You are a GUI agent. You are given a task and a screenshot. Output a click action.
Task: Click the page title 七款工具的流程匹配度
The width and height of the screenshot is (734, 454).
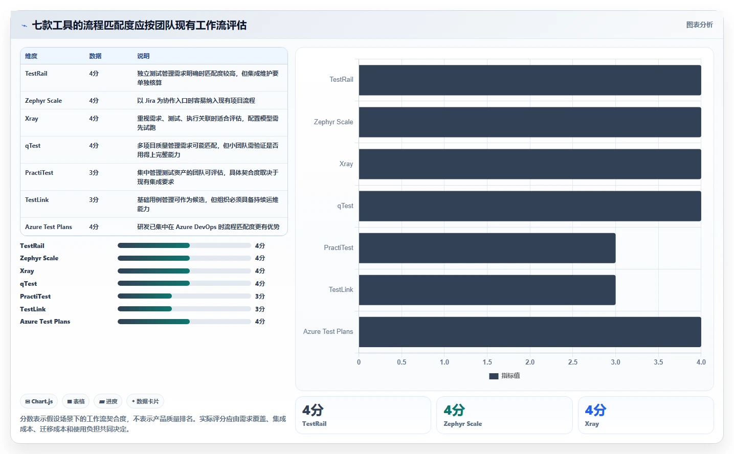pyautogui.click(x=139, y=25)
